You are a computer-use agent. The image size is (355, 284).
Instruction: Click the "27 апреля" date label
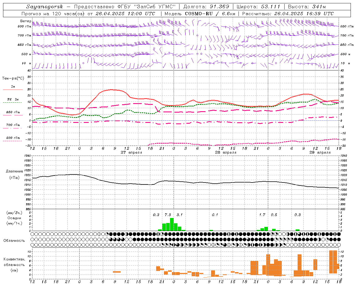pyautogui.click(x=131, y=152)
